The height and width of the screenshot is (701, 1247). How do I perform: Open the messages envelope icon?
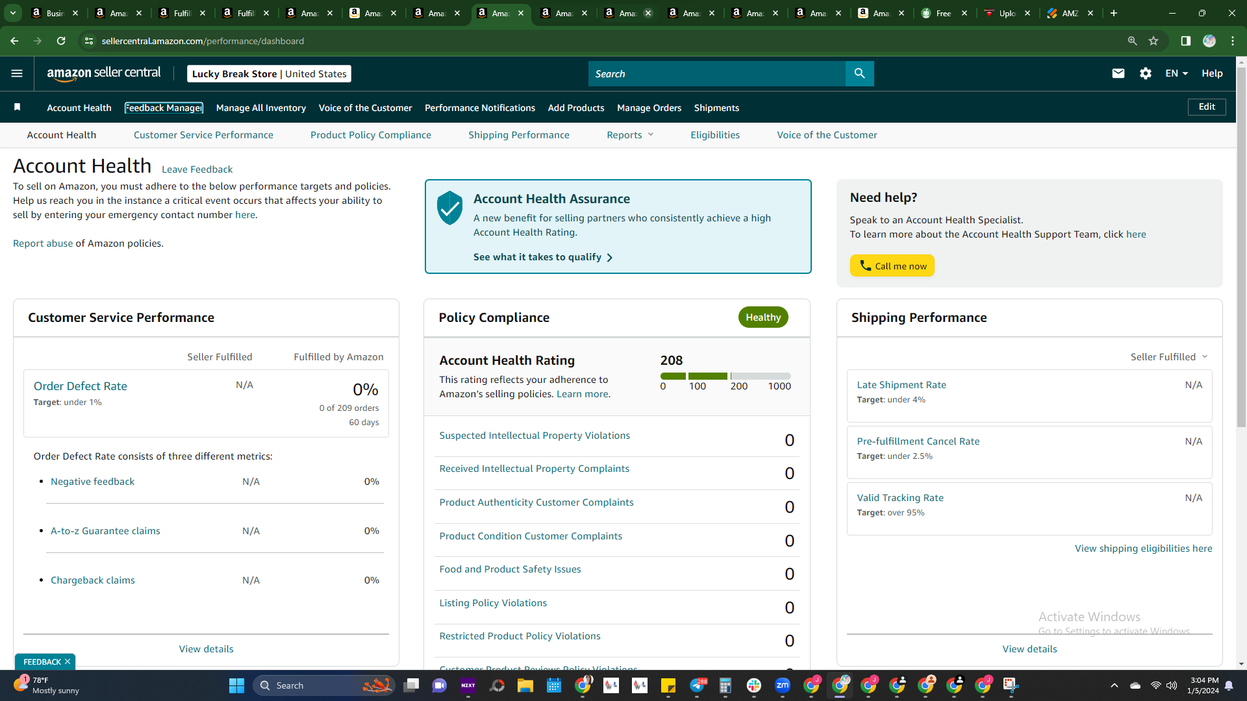(1118, 73)
